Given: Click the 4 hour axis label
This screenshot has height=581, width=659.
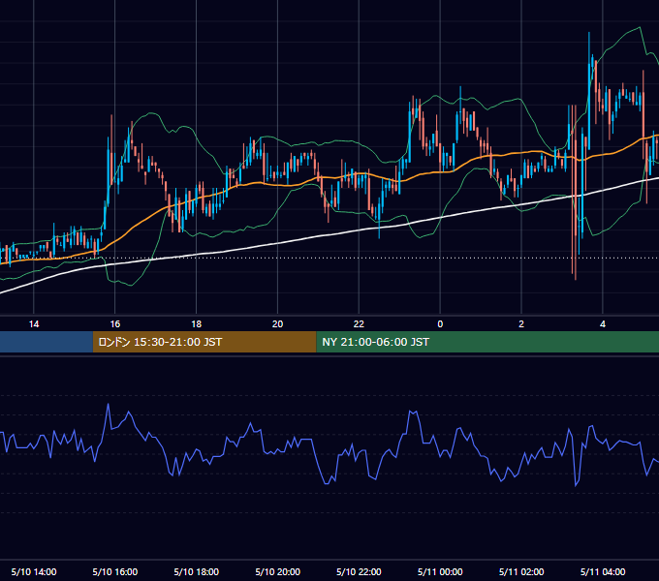Looking at the screenshot, I should [x=603, y=324].
